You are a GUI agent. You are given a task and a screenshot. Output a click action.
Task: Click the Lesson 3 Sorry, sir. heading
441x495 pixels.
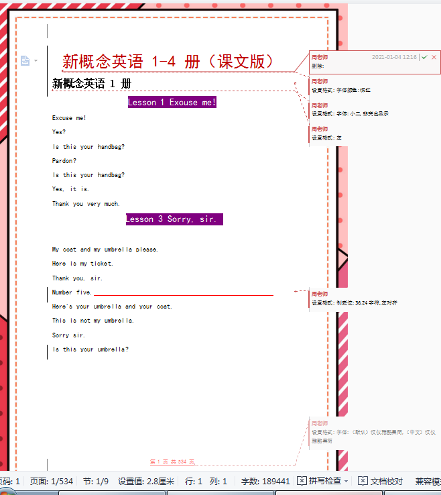(174, 219)
